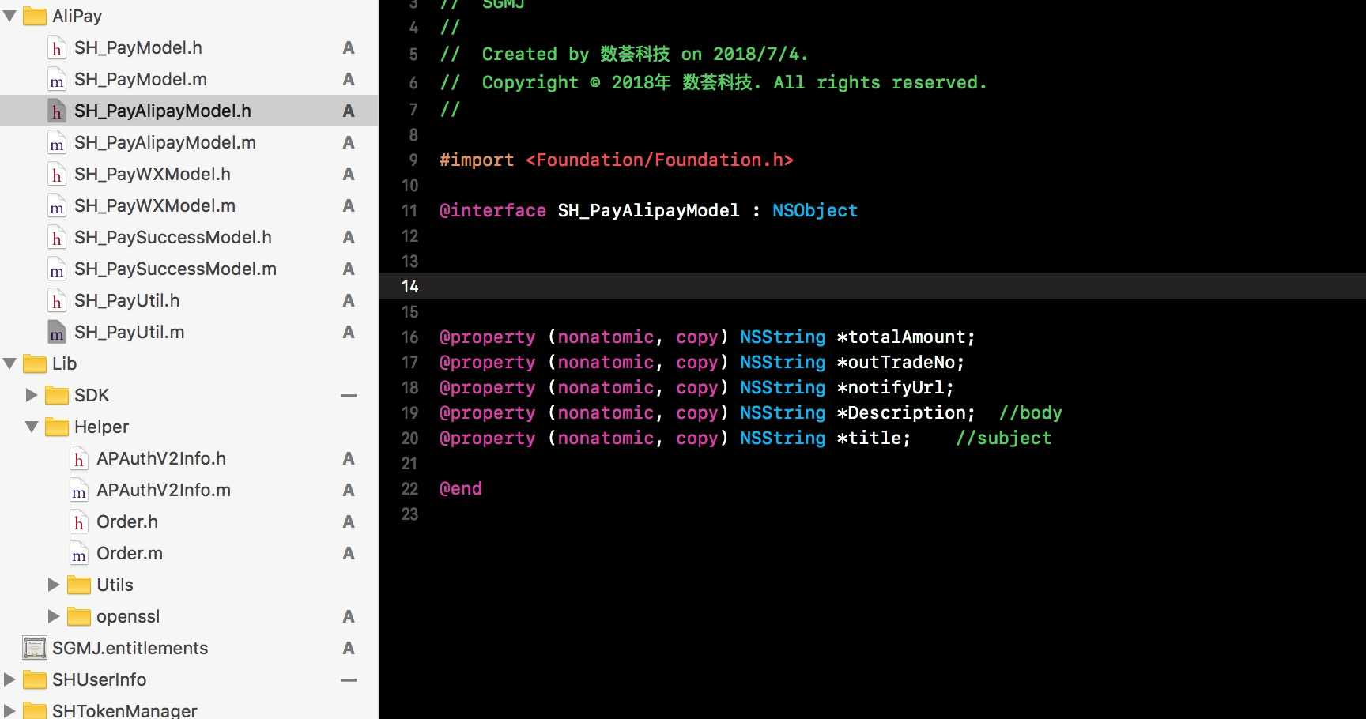The height and width of the screenshot is (719, 1366).
Task: Click the SH_PayModel.m file icon
Action: pos(57,80)
